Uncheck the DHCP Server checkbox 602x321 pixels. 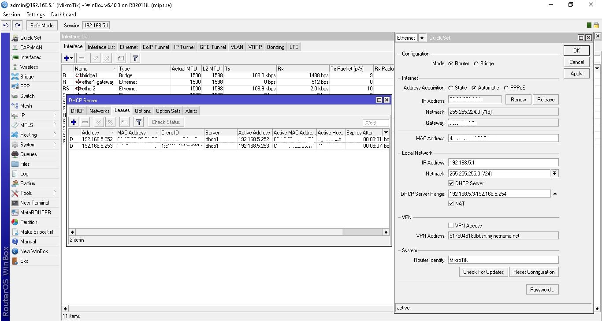(451, 183)
